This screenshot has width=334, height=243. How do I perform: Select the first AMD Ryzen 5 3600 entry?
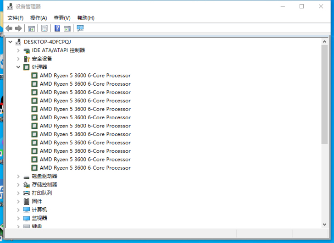[x=85, y=76]
